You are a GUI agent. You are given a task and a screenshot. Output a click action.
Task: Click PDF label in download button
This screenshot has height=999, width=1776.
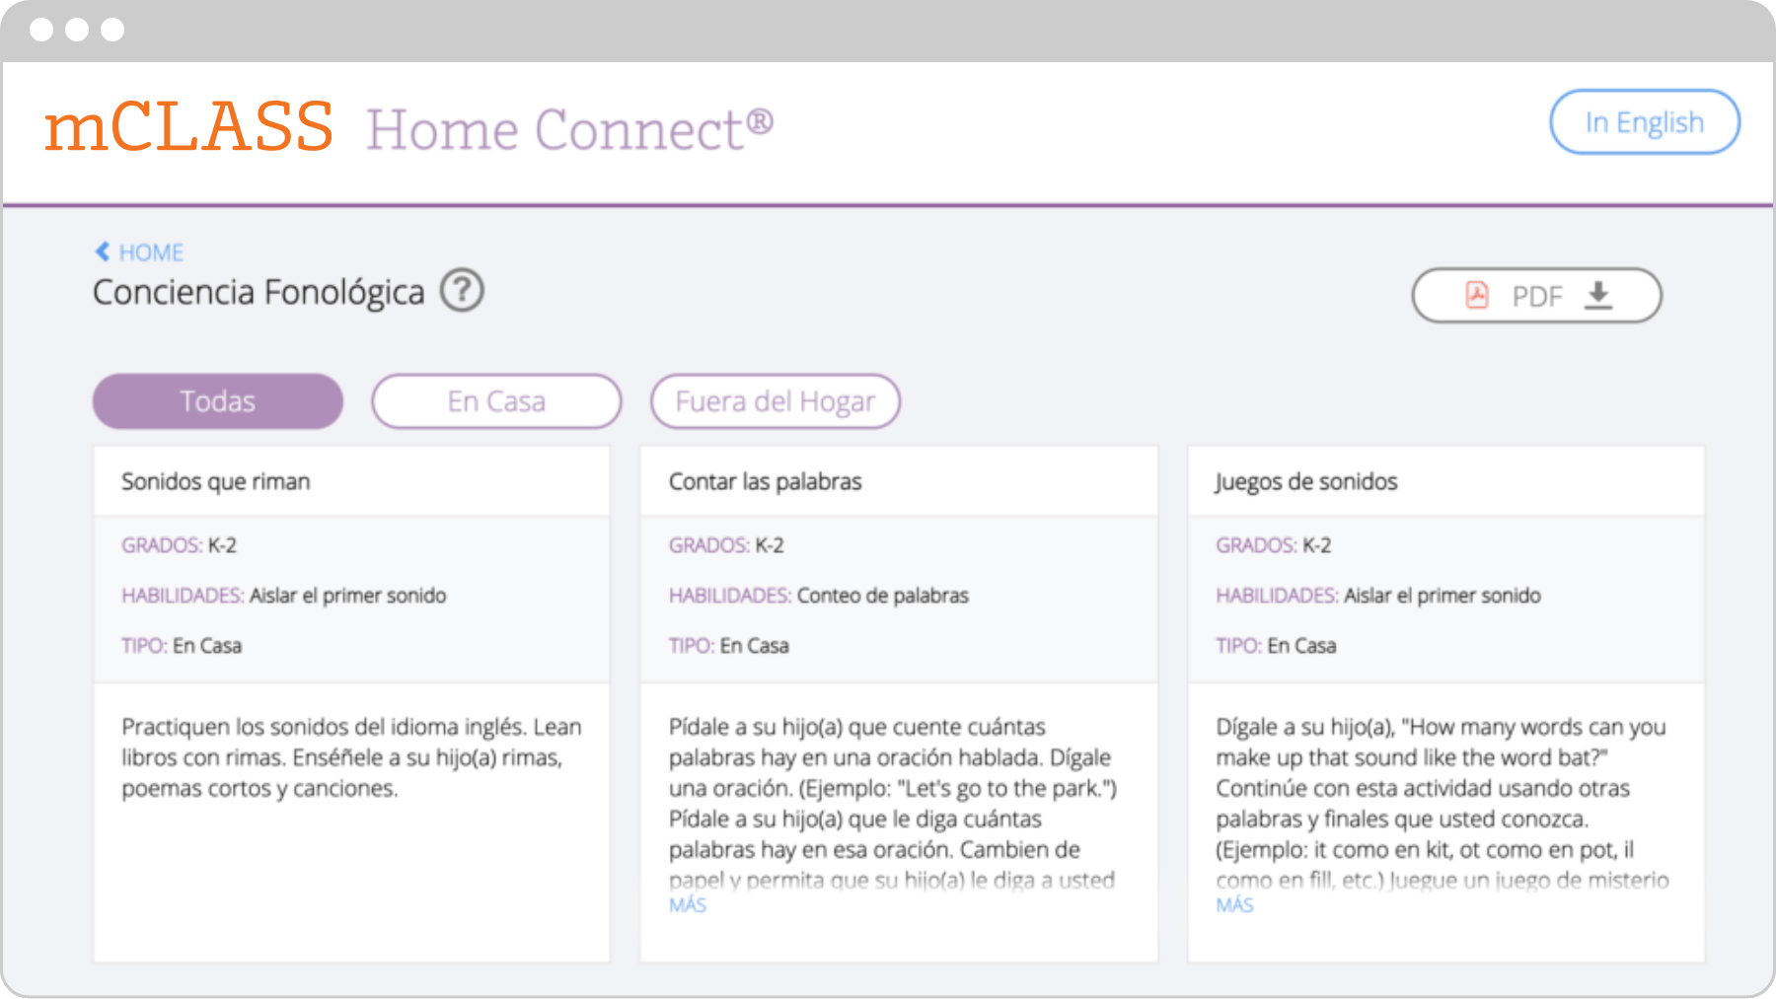click(1537, 296)
